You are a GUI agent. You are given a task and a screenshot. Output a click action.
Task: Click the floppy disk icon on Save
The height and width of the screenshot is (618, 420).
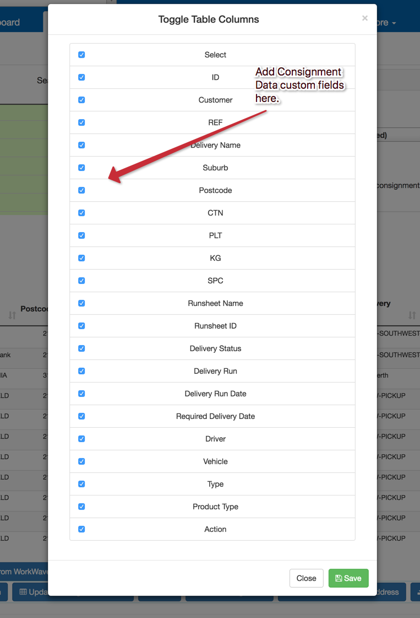click(x=339, y=578)
